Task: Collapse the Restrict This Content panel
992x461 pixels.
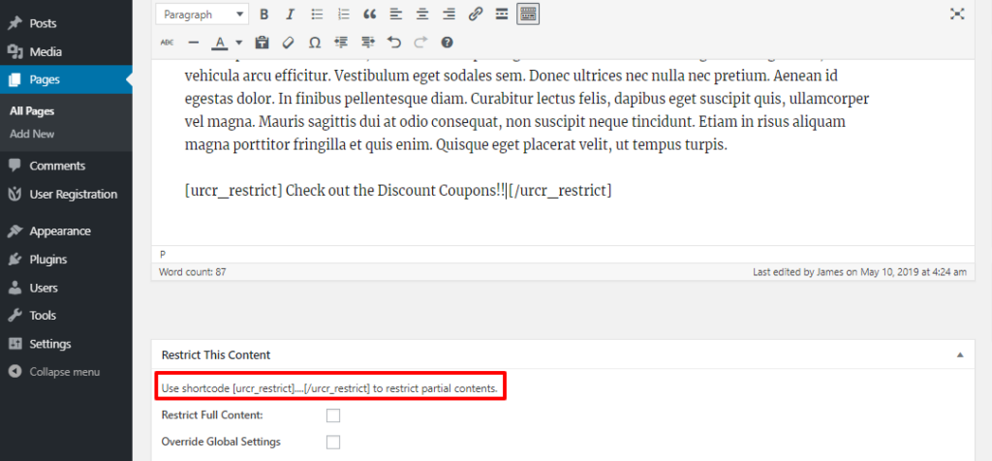Action: point(960,355)
